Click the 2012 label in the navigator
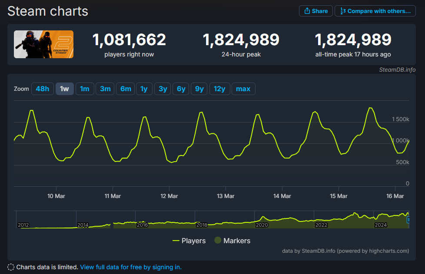The height and width of the screenshot is (274, 425). pos(23,225)
